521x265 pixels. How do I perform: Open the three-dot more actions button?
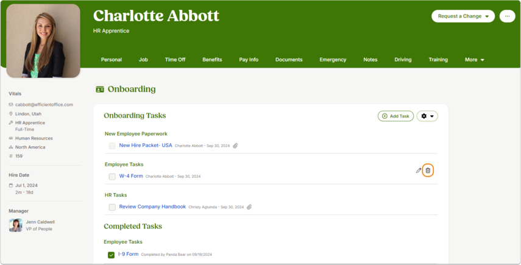tap(508, 16)
